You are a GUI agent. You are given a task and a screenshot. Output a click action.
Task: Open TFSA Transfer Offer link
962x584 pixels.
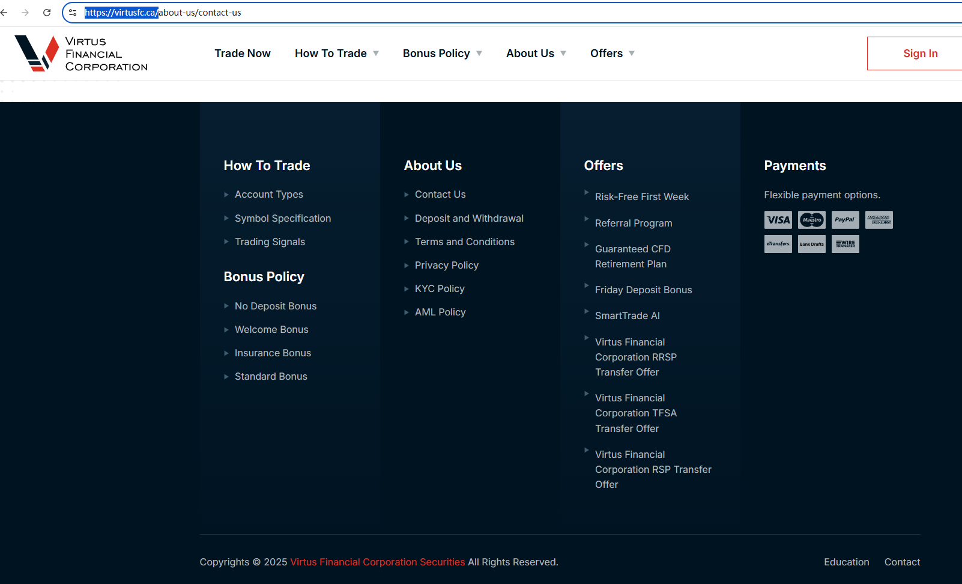[x=636, y=413]
